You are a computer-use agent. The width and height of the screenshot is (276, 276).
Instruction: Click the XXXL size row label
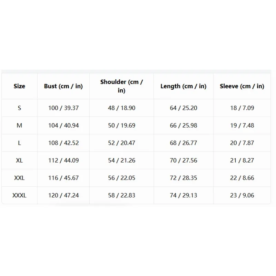[x=19, y=195]
